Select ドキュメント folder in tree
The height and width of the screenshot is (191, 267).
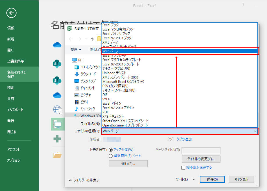coord(88,88)
